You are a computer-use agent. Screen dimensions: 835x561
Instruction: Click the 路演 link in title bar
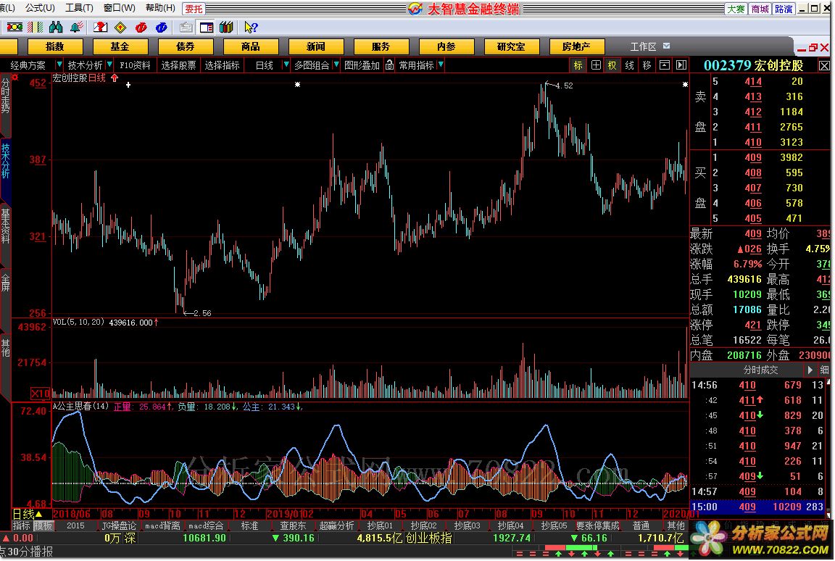[x=784, y=9]
